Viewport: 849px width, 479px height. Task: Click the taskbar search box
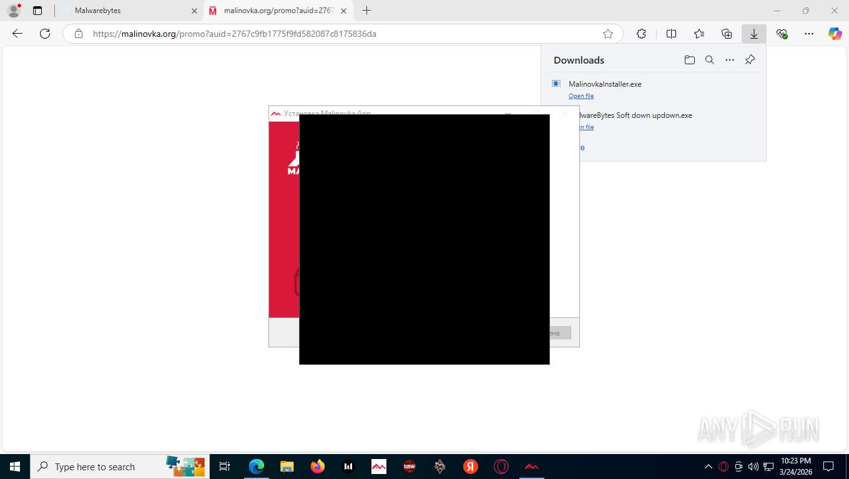click(119, 467)
